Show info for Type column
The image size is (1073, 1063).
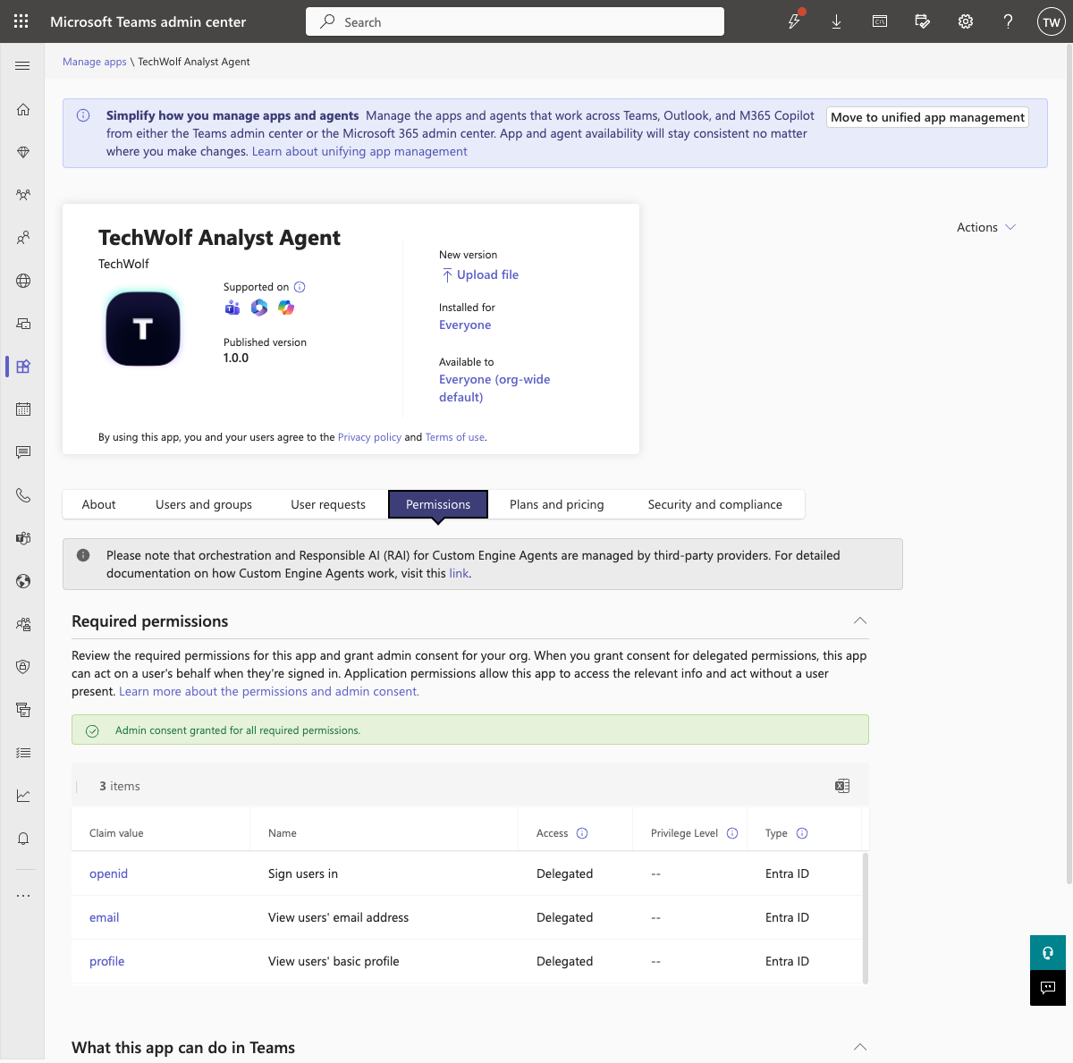pos(802,833)
